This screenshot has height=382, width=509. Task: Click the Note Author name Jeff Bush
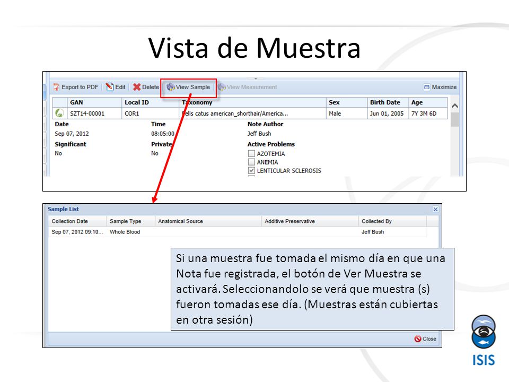(x=259, y=134)
